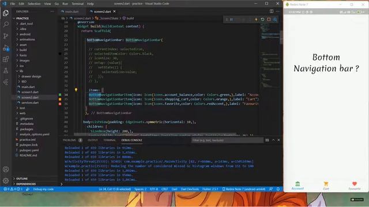Open the File menu
The image size is (369, 207).
13,4
